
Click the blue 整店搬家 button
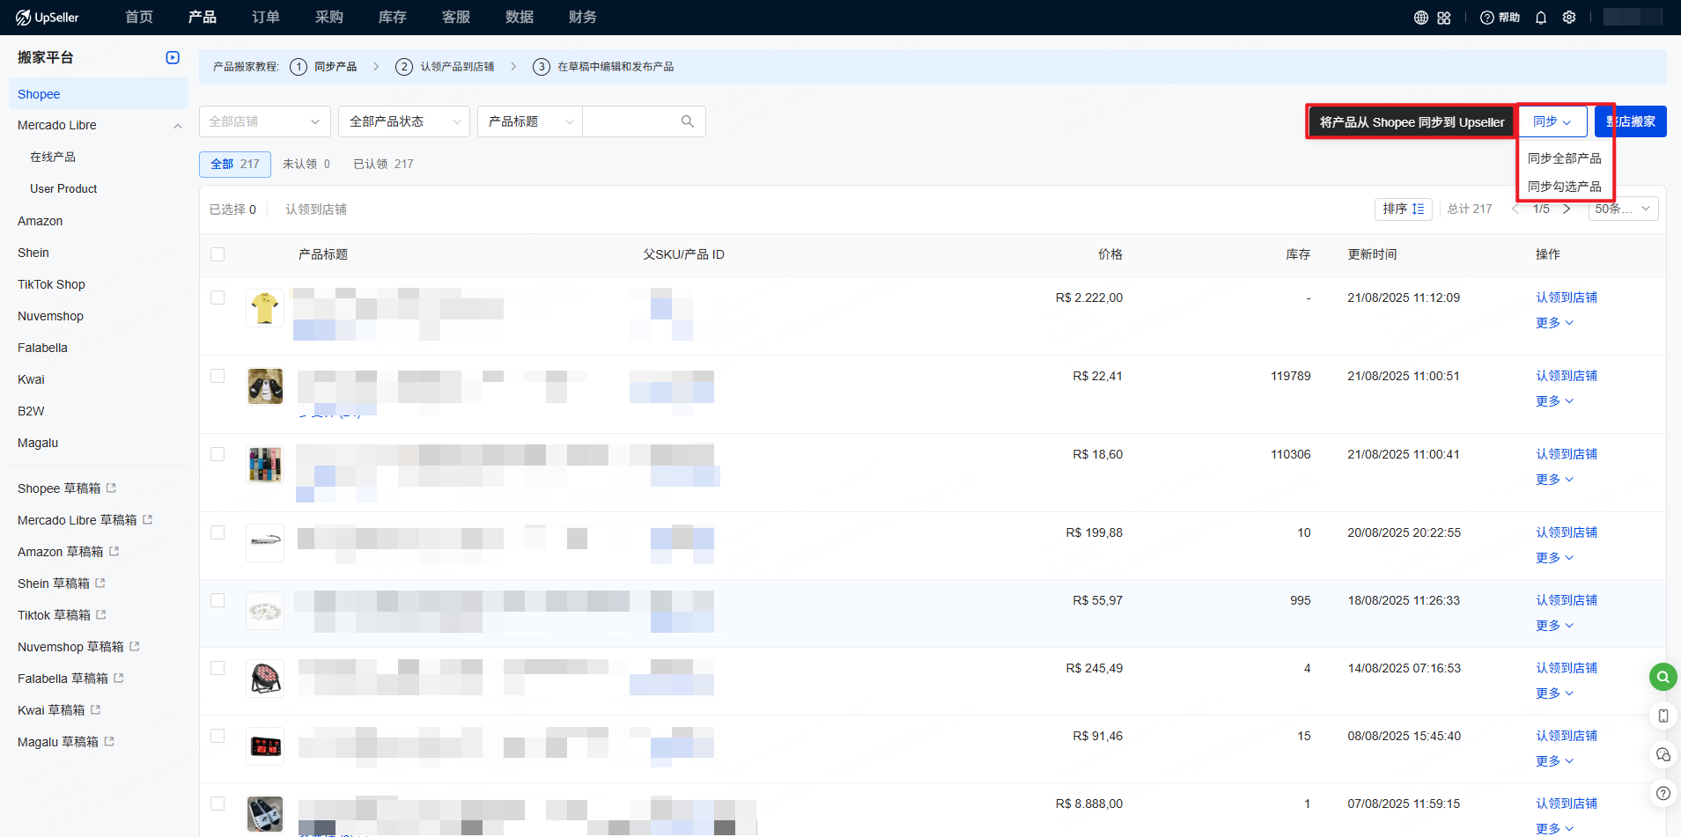[x=1631, y=121]
